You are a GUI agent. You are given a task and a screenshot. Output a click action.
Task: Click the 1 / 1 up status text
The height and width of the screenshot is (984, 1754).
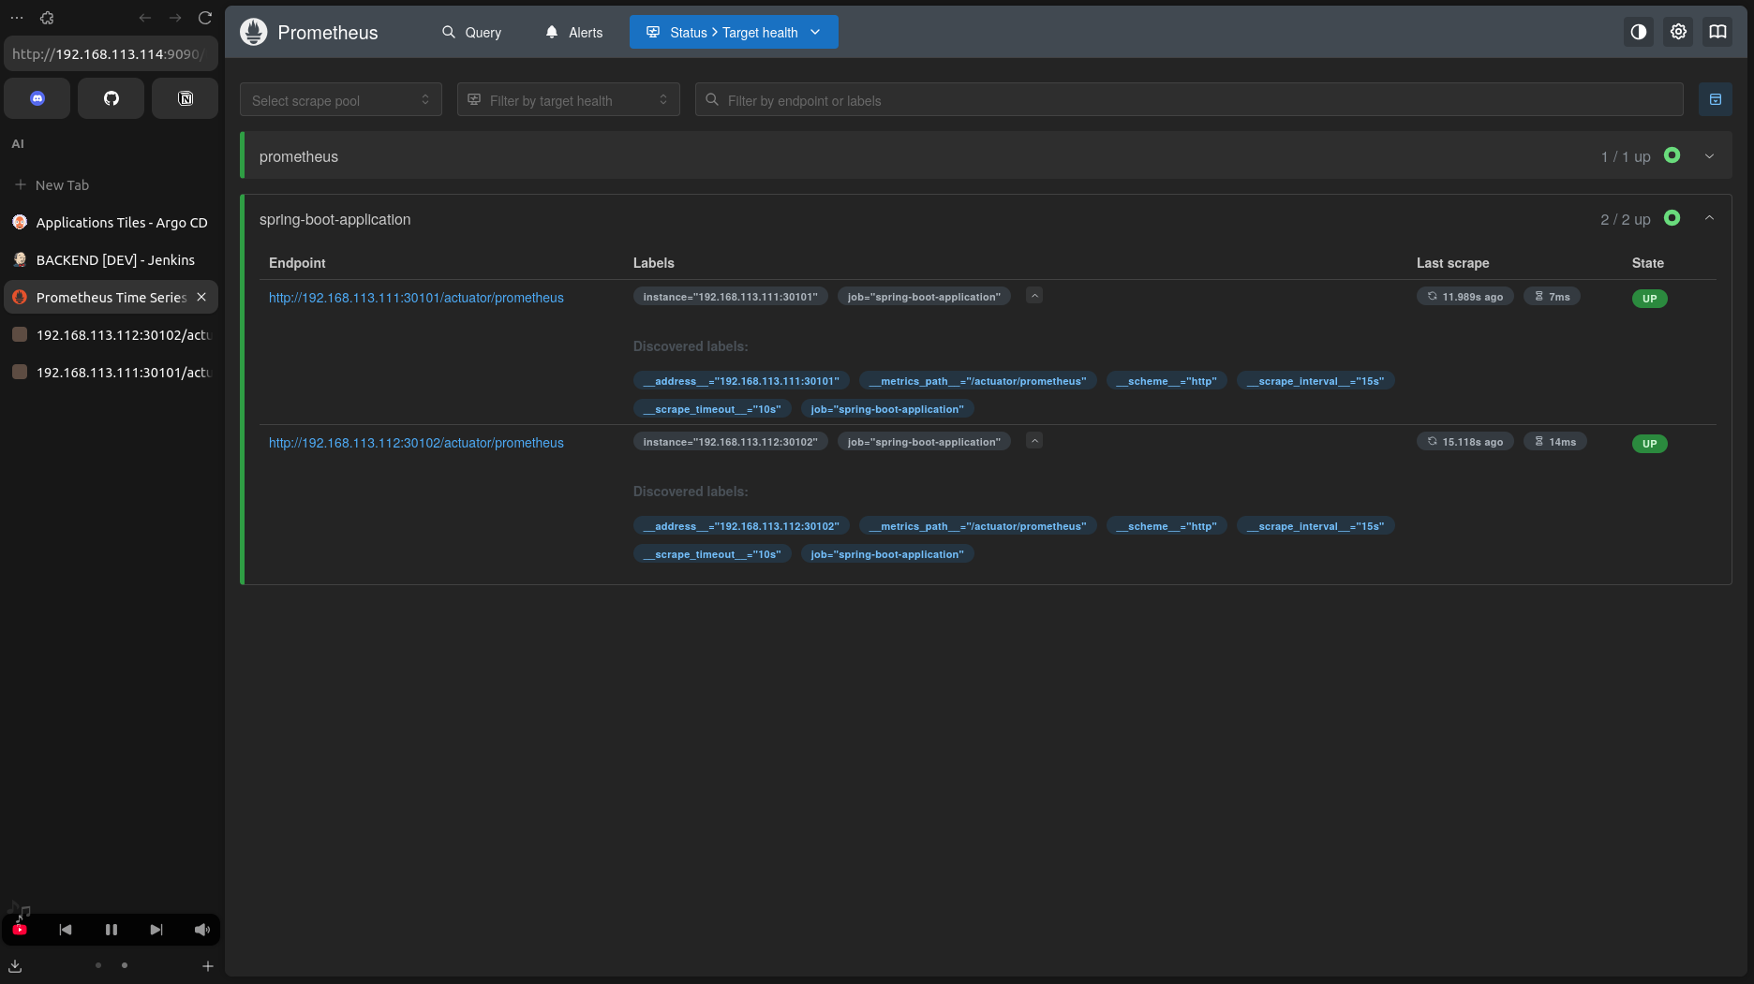pyautogui.click(x=1626, y=156)
